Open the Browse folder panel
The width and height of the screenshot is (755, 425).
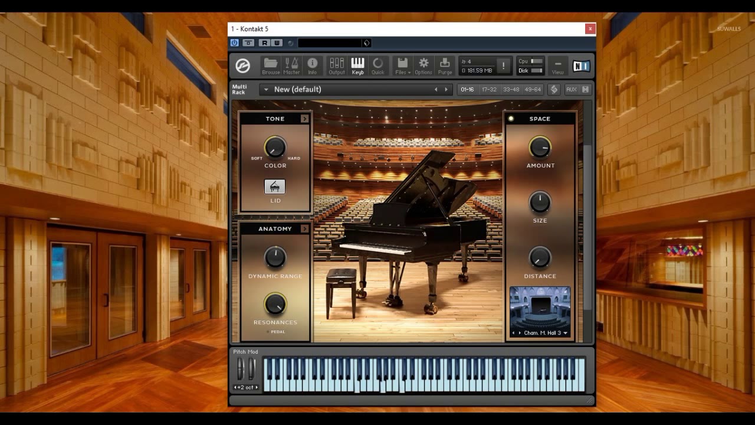click(271, 66)
